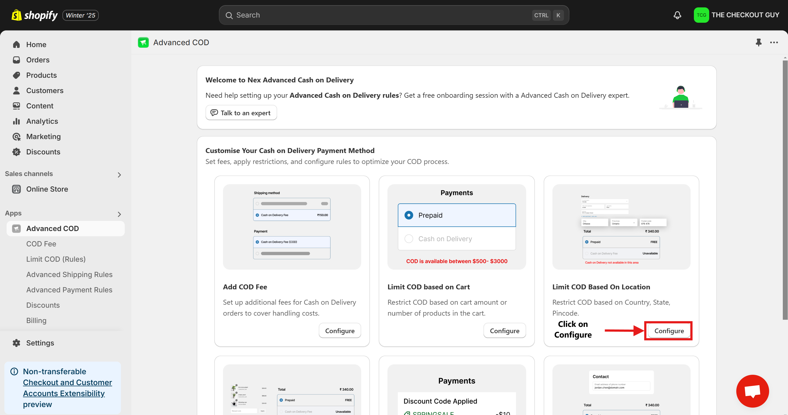Viewport: 788px width, 415px height.
Task: Click Talk to an expert button
Action: point(241,113)
